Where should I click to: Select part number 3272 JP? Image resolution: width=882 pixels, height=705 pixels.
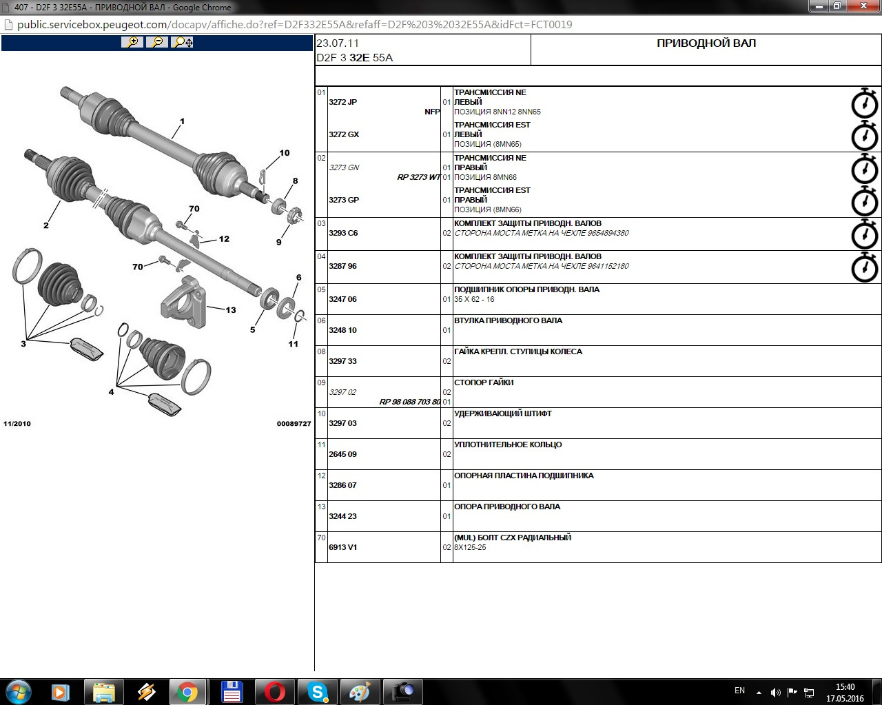coord(342,102)
